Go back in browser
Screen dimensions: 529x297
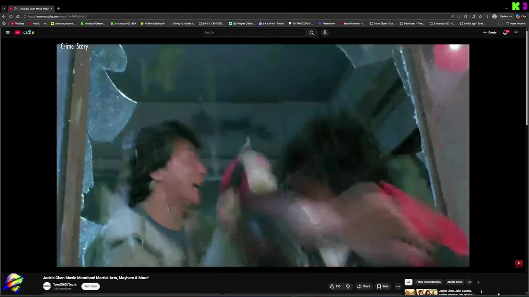coord(4,16)
